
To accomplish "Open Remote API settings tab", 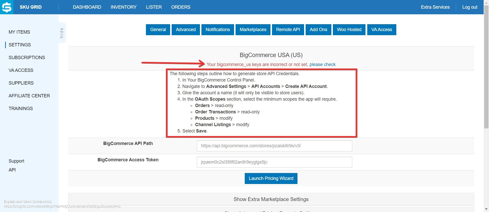I will click(288, 30).
